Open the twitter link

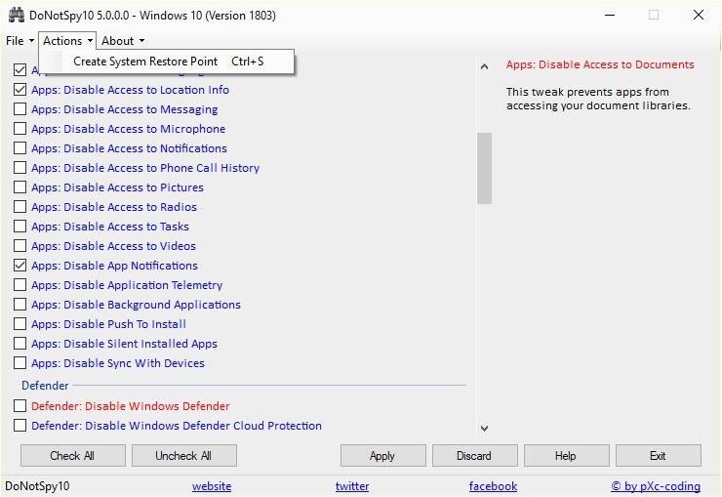coord(352,486)
